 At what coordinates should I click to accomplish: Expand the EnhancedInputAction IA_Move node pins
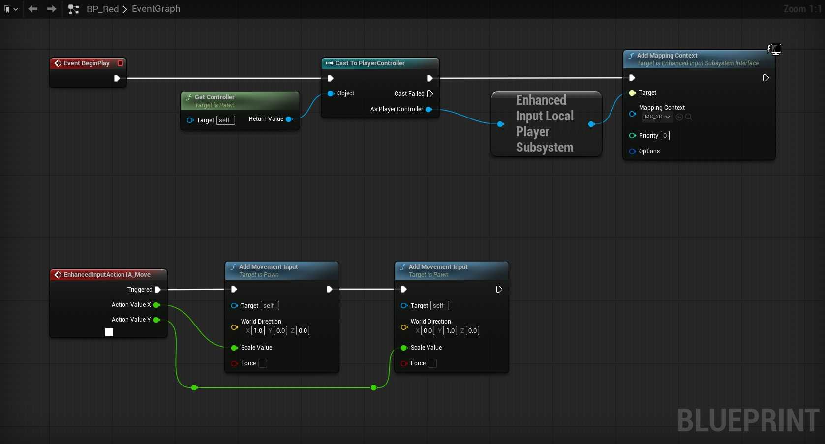[109, 332]
